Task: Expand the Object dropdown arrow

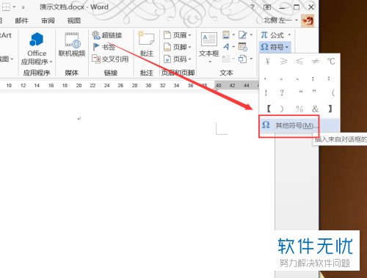Action: point(251,59)
